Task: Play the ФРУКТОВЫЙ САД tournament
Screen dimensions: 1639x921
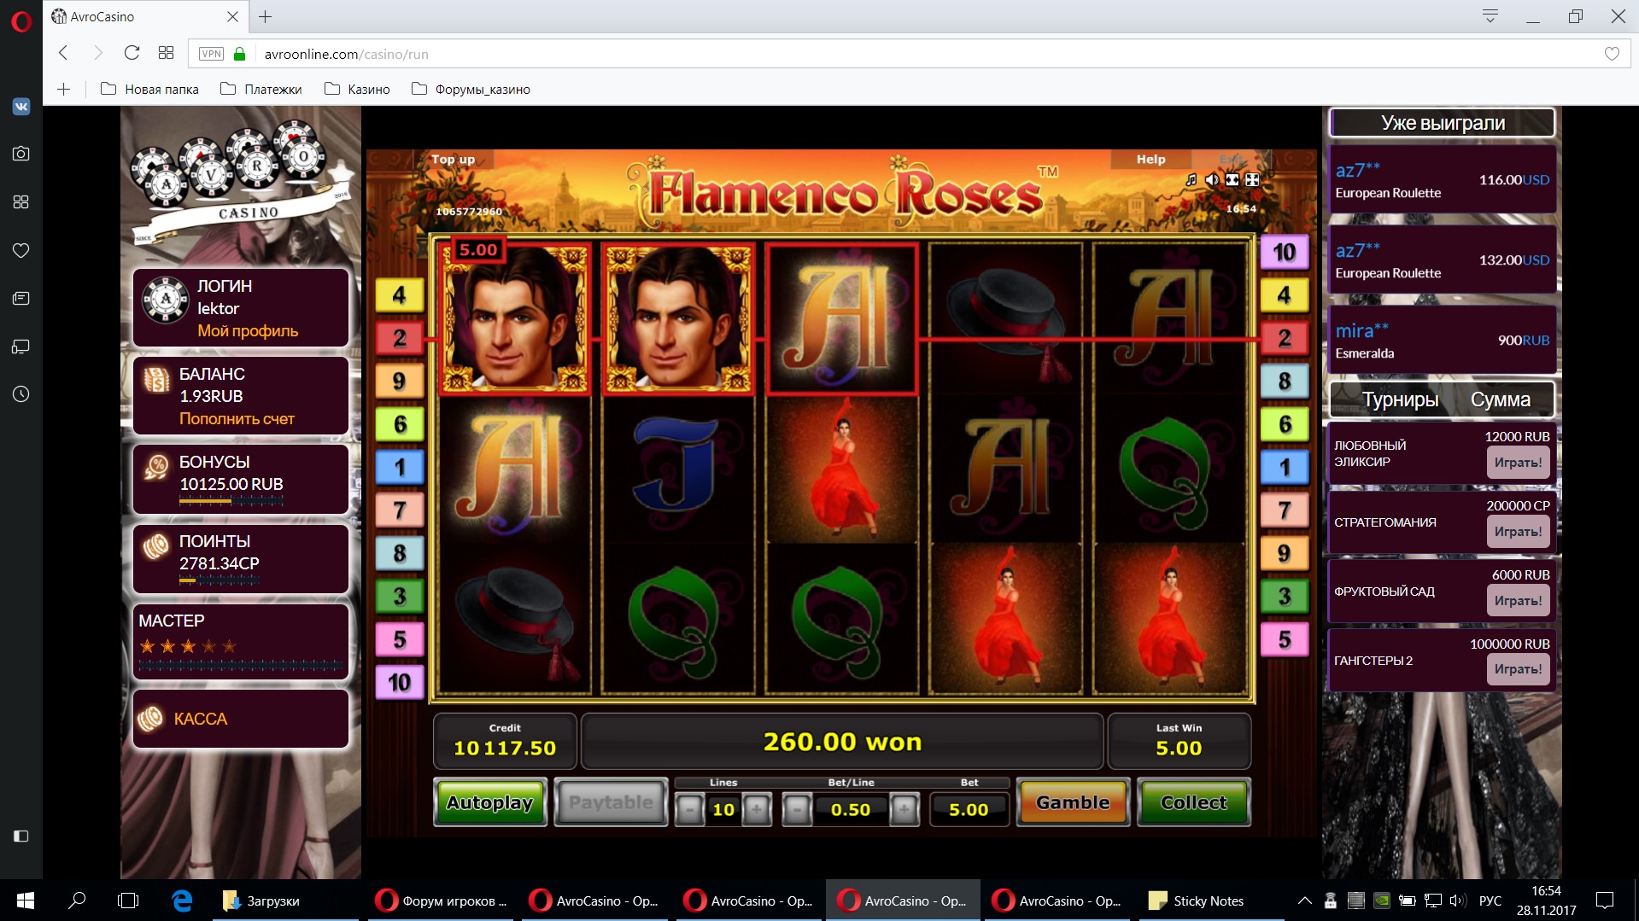Action: [x=1518, y=601]
